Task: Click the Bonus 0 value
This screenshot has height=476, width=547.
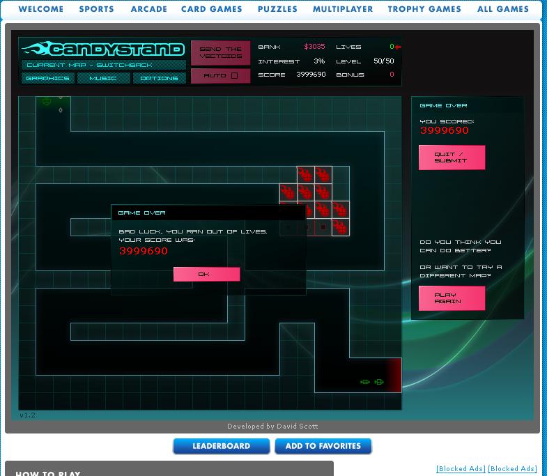Action: [x=392, y=75]
